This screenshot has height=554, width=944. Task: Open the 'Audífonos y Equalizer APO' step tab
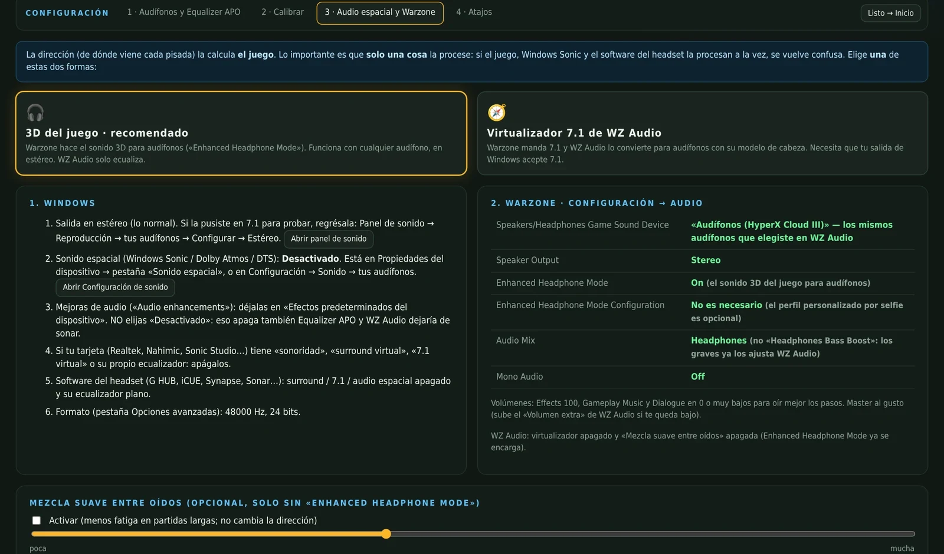tap(183, 12)
